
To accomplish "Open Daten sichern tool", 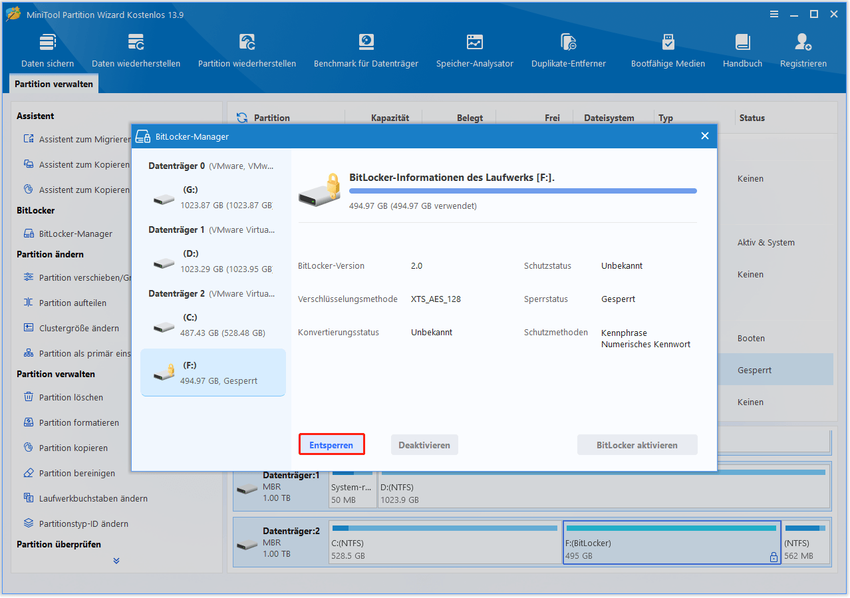I will coord(47,51).
